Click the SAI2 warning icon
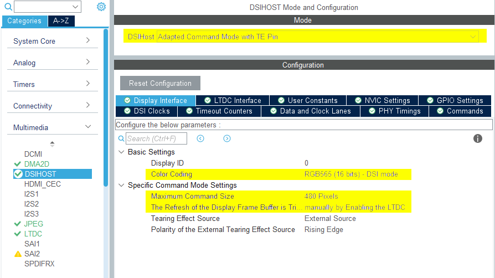 tap(18, 254)
